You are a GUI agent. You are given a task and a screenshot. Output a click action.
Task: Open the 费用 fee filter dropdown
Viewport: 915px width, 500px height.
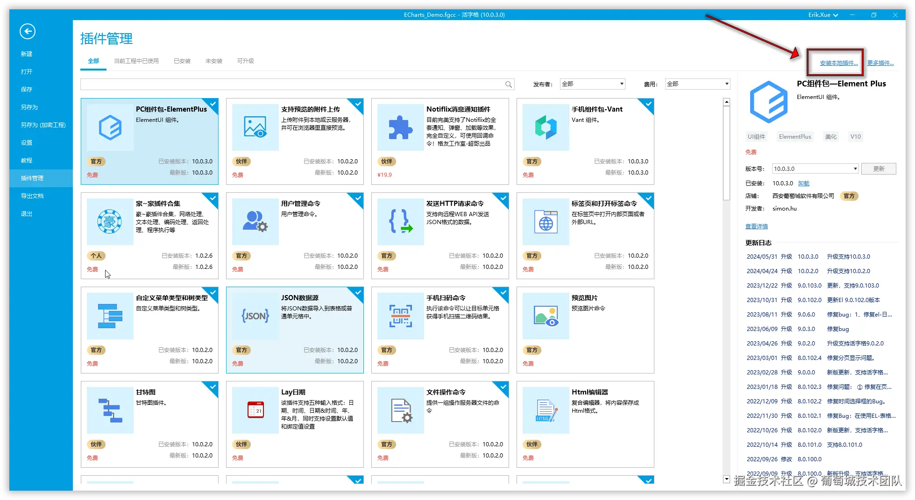click(697, 84)
